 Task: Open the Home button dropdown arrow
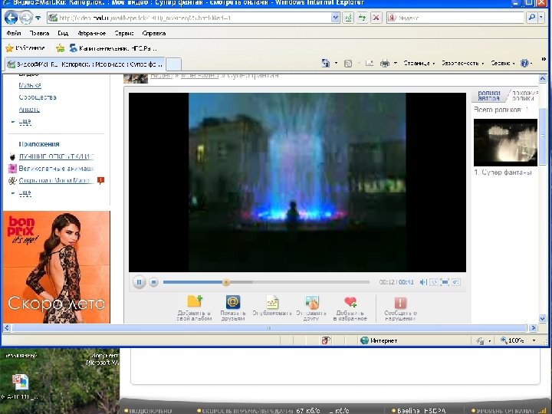[x=336, y=64]
